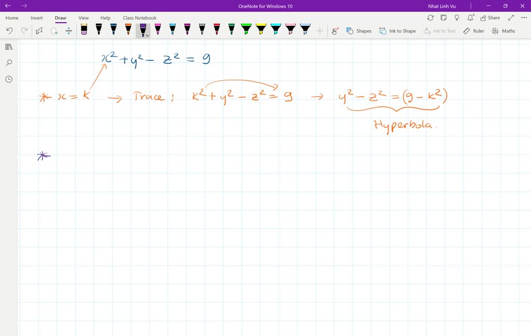The height and width of the screenshot is (336, 531).
Task: Click the sync notebook icon
Action: [x=430, y=18]
